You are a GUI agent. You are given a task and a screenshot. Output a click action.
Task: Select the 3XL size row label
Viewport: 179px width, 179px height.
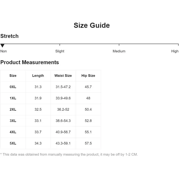pos(13,121)
